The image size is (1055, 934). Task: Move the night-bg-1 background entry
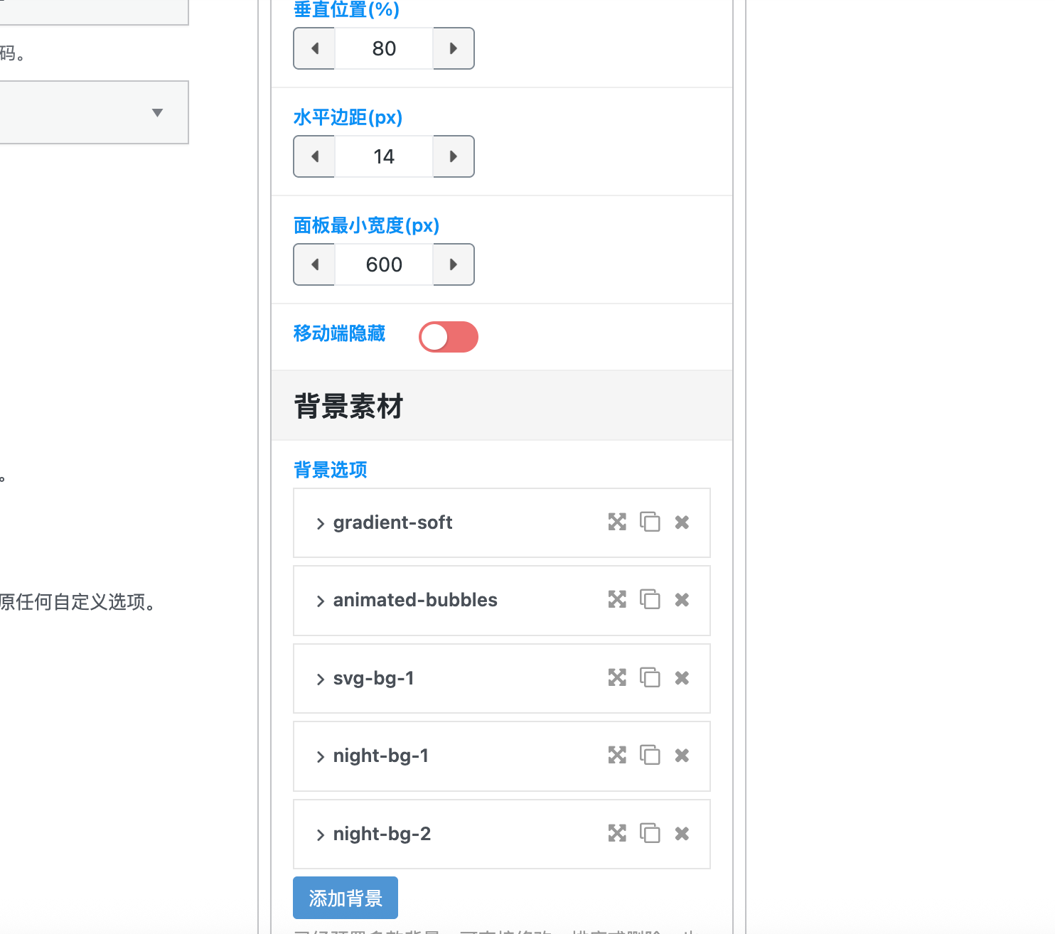click(x=617, y=755)
